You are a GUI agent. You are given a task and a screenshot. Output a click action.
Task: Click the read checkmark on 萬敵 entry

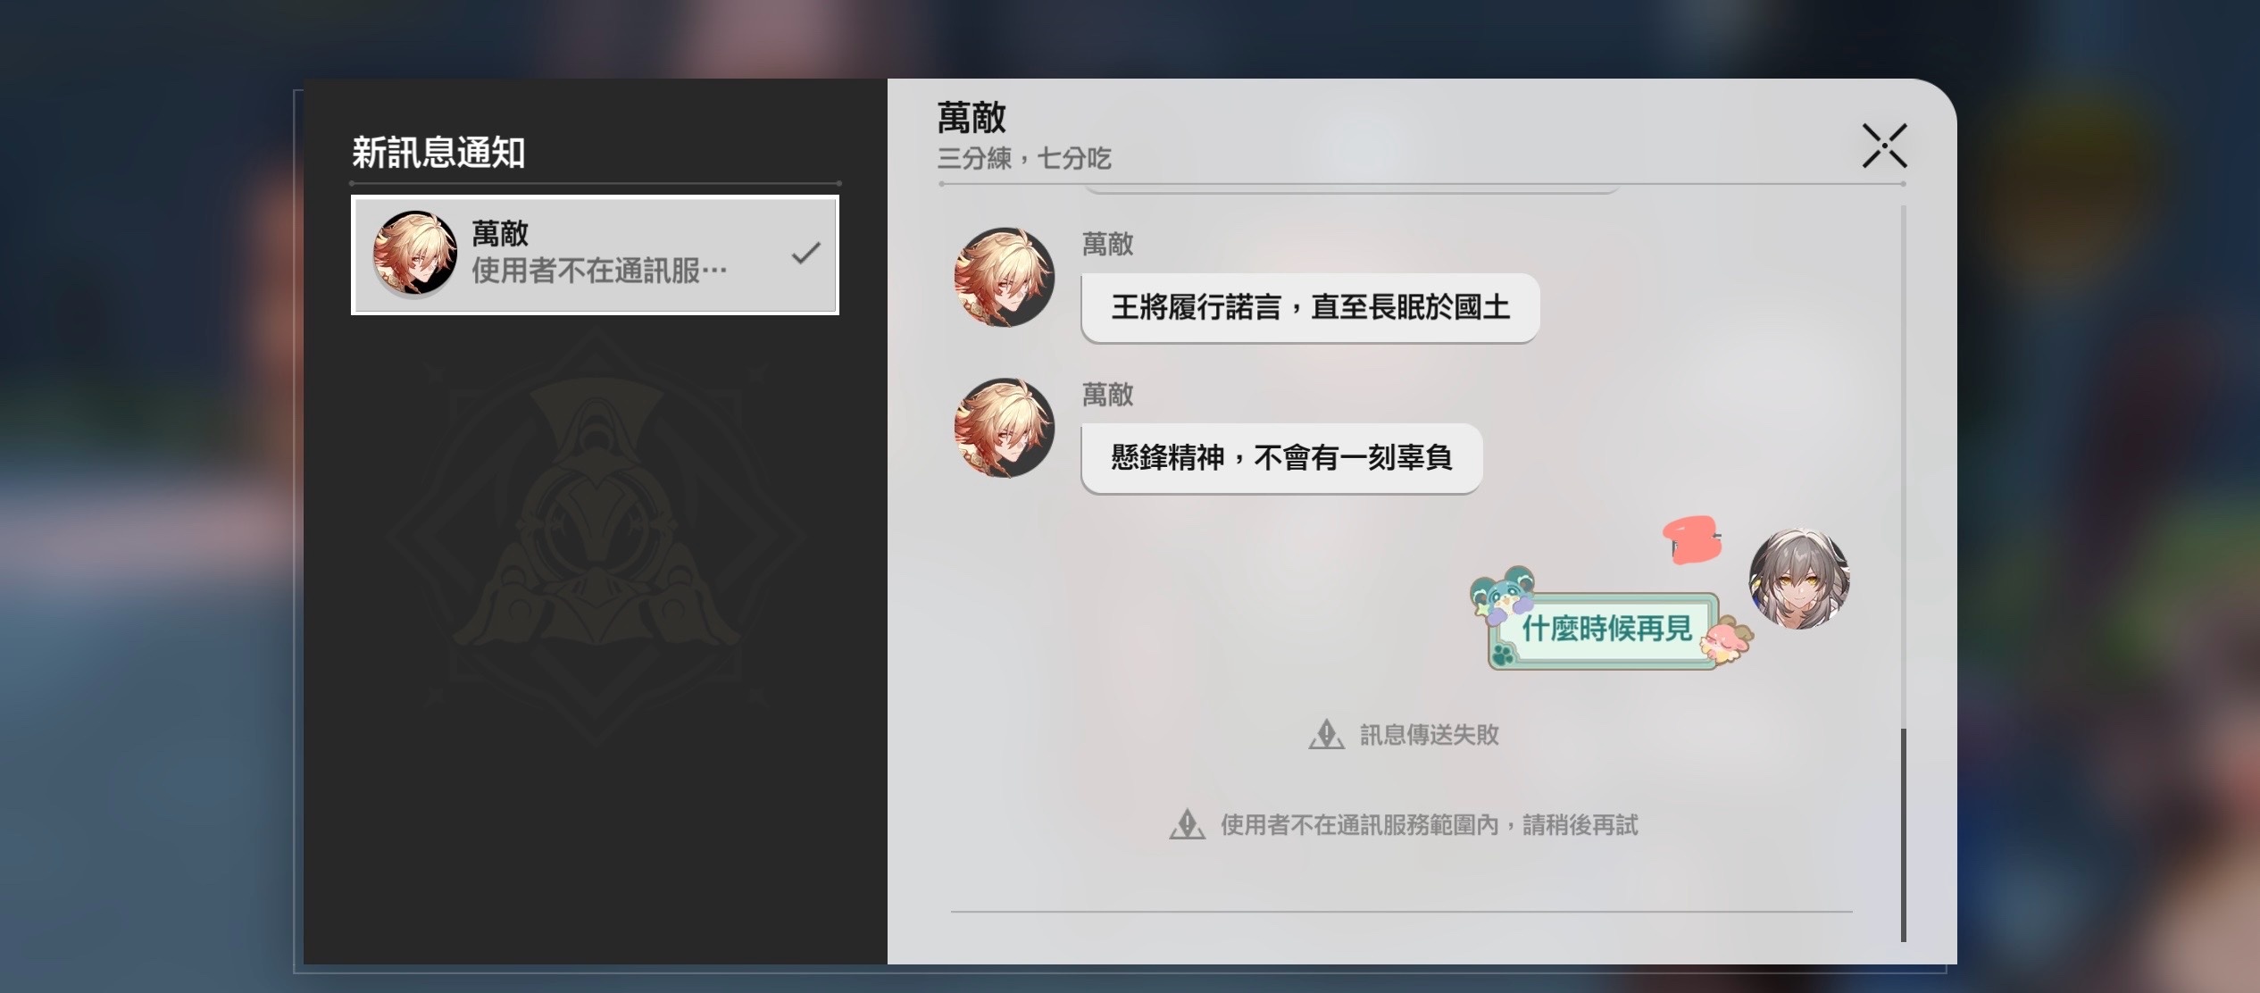tap(805, 254)
